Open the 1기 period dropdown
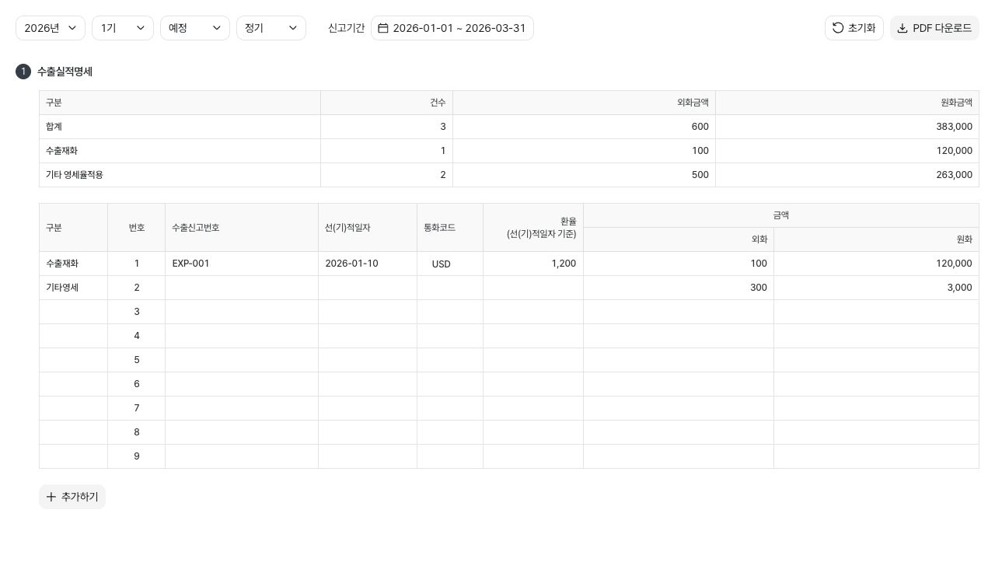The image size is (995, 587). [x=123, y=28]
